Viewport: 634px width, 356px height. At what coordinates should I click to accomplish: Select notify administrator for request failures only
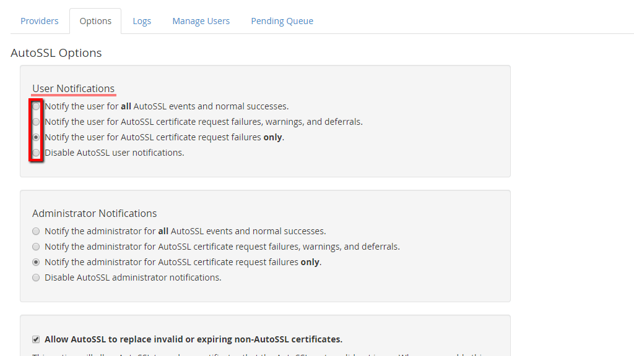[36, 261]
